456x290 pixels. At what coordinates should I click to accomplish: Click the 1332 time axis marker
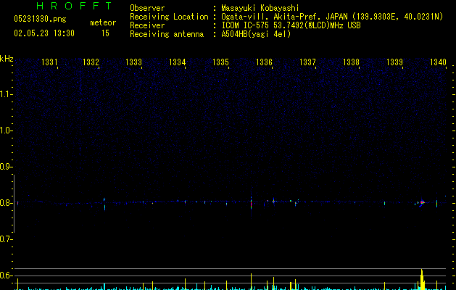coord(91,62)
